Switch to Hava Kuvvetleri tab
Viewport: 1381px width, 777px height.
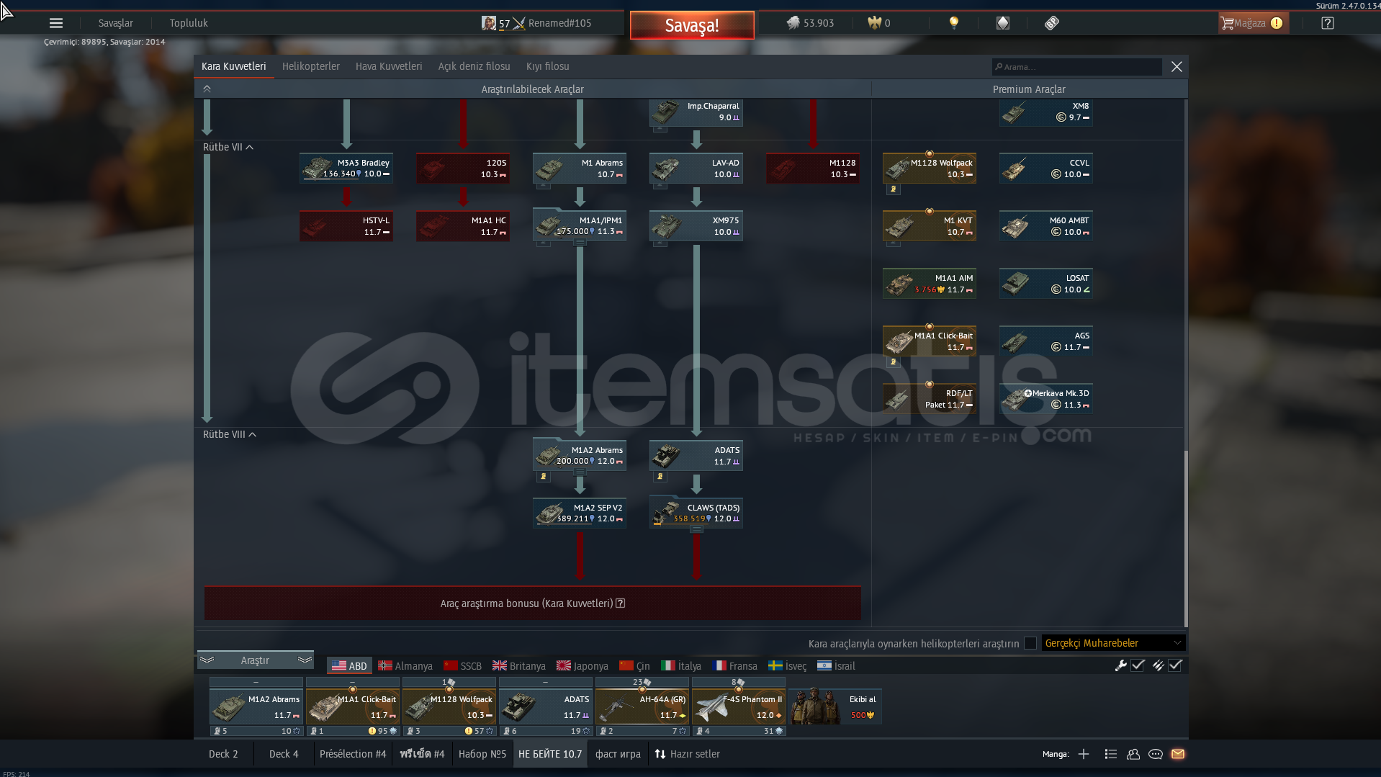(389, 66)
